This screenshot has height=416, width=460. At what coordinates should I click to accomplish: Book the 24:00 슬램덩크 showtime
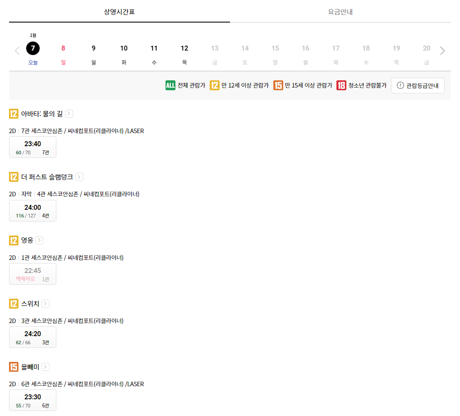coord(32,211)
